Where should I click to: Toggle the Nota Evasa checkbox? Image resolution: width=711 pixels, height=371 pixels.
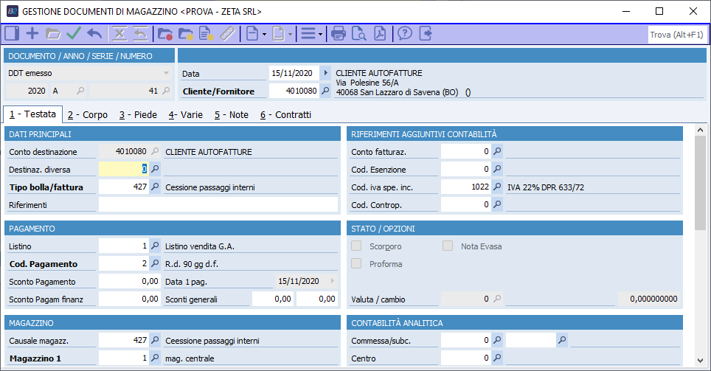448,246
